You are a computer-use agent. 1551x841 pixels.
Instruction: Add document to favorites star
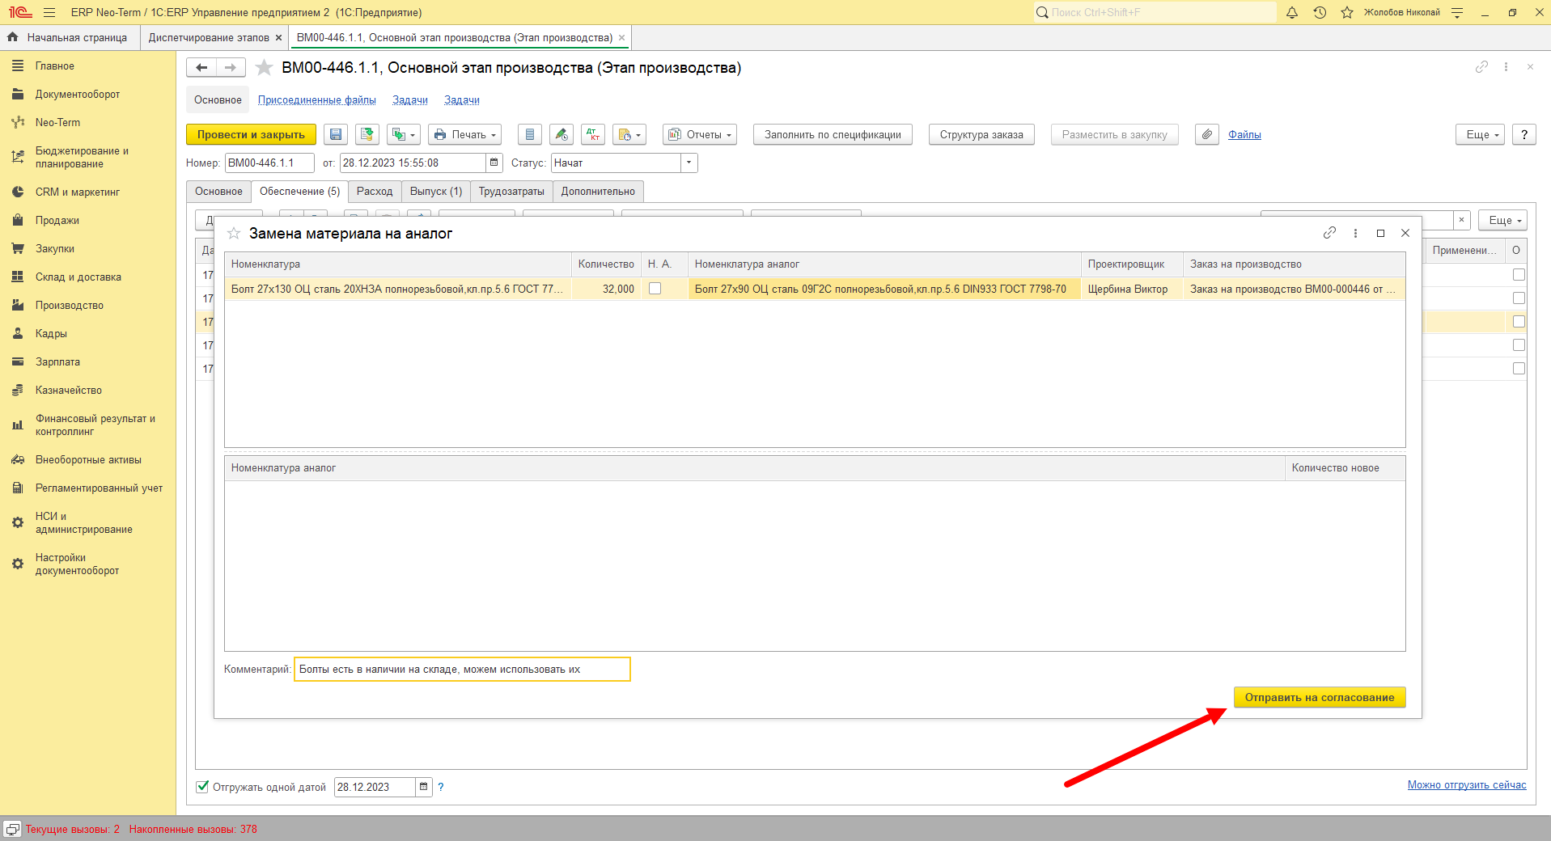coord(264,68)
